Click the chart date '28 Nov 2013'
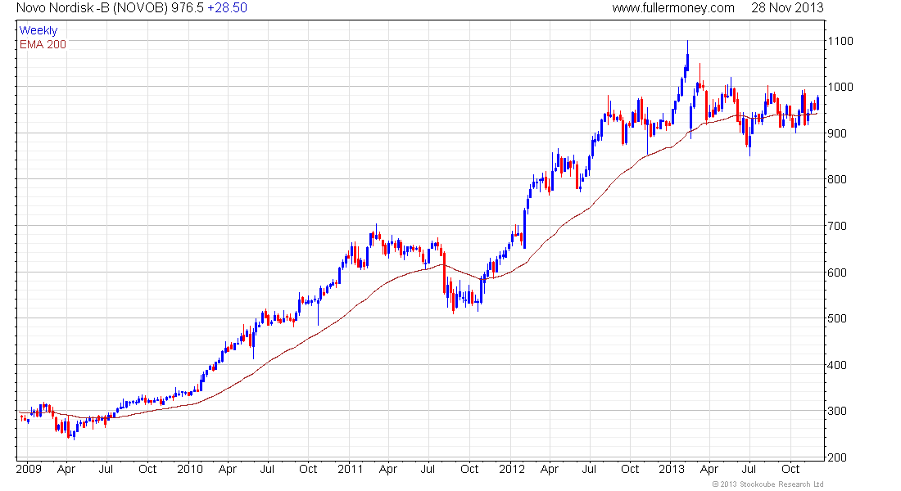The image size is (901, 491). point(787,8)
